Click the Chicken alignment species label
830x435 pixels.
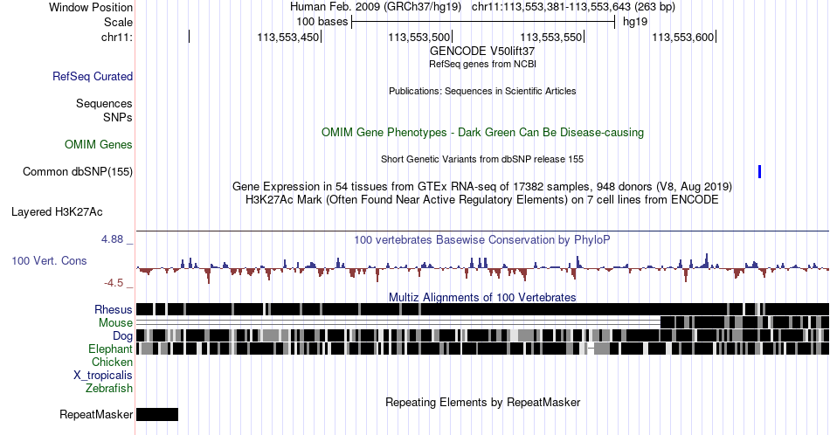[x=112, y=362]
